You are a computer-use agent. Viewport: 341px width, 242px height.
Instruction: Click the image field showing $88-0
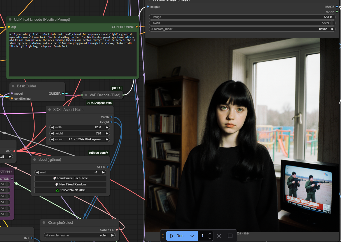242,17
